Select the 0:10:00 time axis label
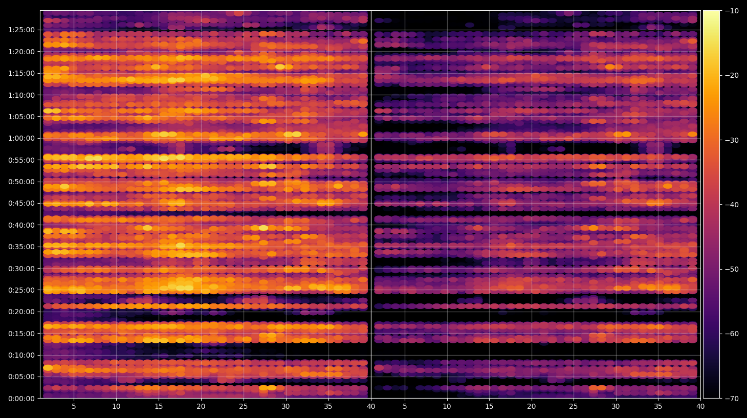 point(21,355)
